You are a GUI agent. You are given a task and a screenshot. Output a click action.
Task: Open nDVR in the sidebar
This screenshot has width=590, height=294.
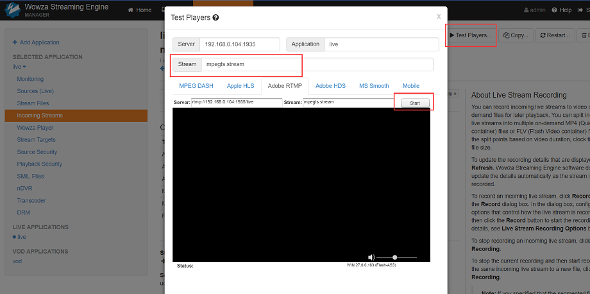[x=23, y=188]
